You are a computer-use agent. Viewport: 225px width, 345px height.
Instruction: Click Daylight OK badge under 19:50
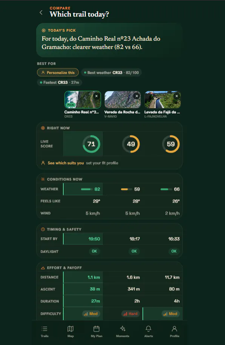[94, 251]
